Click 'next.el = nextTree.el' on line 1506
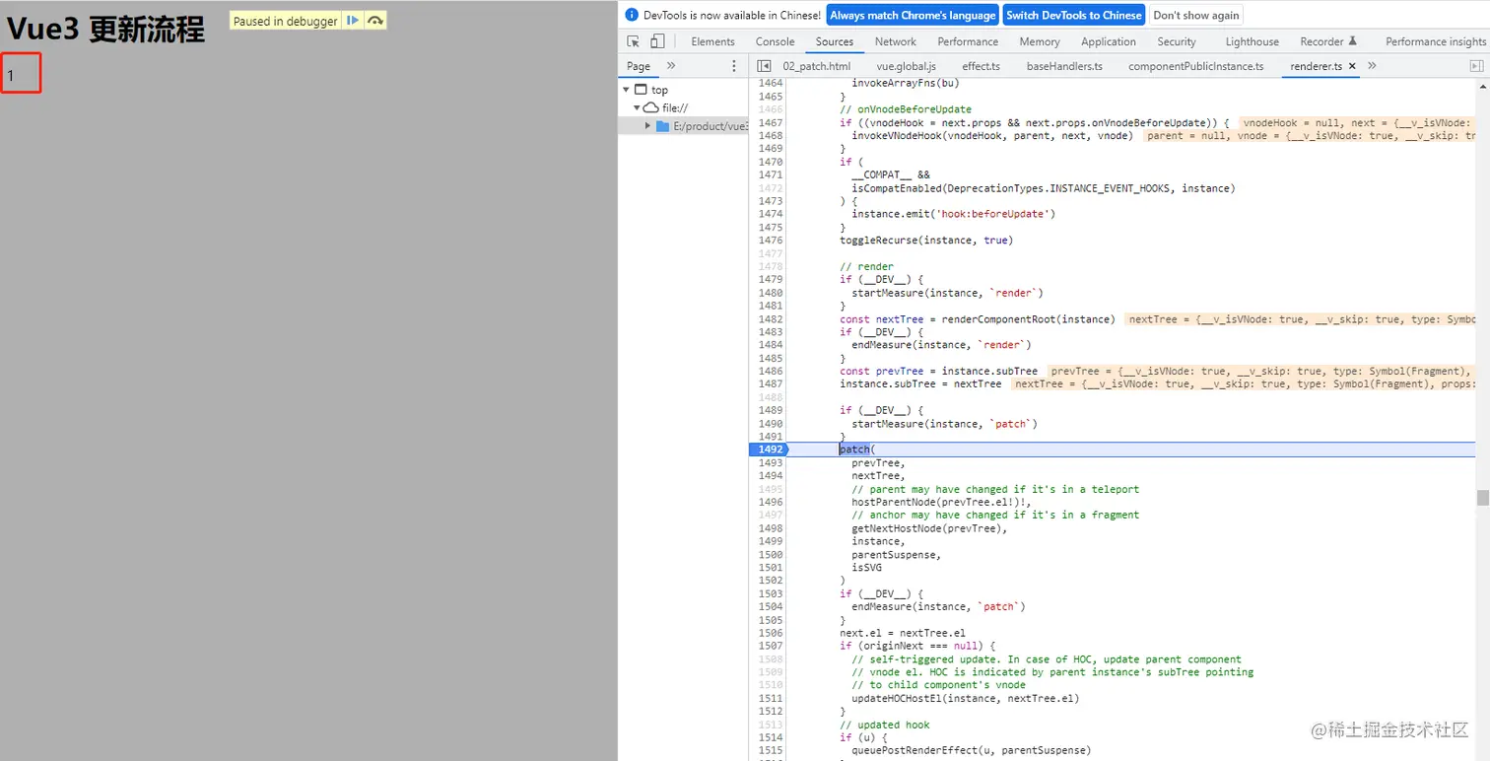 pyautogui.click(x=902, y=633)
